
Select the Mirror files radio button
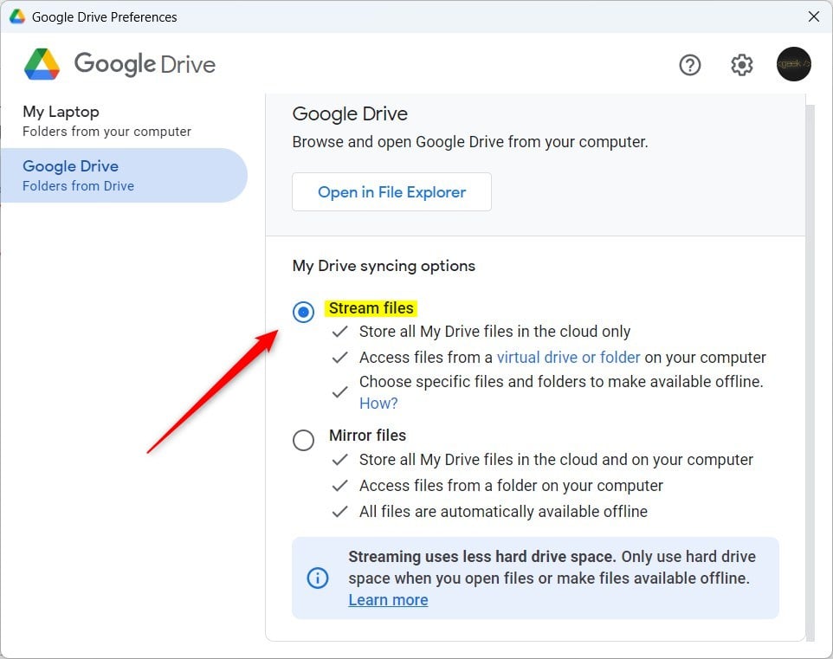pos(303,440)
